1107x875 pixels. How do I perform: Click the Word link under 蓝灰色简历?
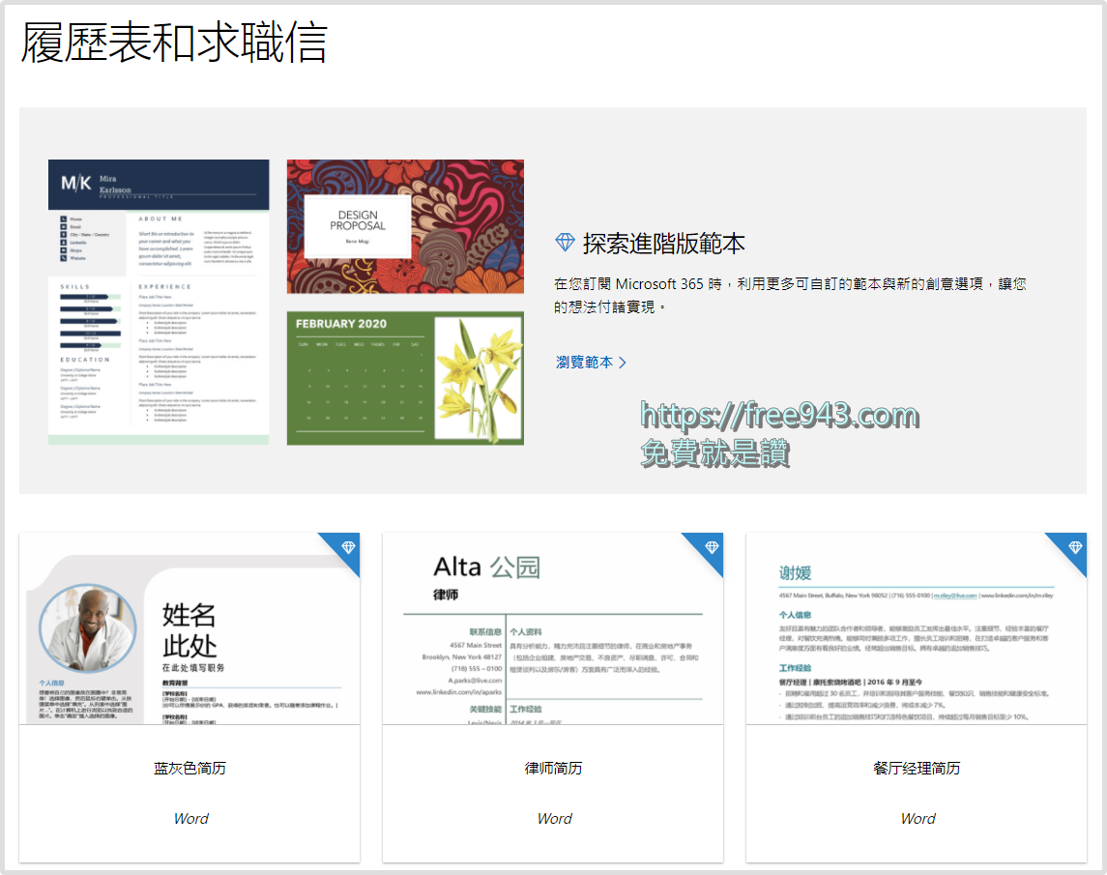(190, 818)
